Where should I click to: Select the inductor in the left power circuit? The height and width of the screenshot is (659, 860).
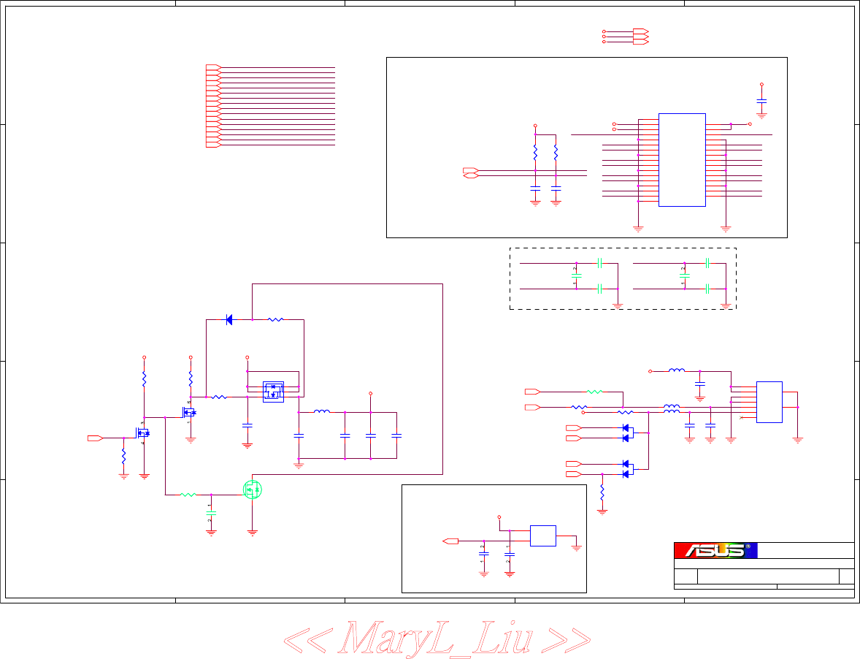pos(322,411)
